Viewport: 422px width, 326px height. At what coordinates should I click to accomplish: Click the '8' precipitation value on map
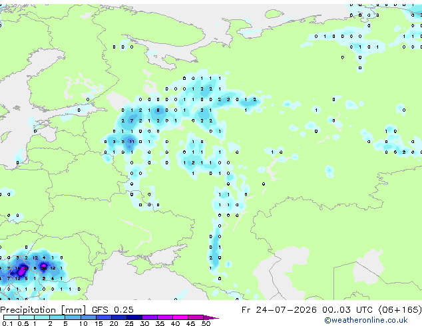pos(158,110)
